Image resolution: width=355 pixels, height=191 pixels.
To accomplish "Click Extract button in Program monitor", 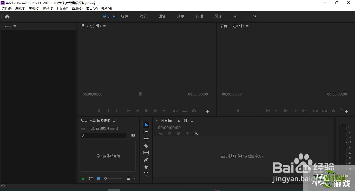I will click(324, 111).
